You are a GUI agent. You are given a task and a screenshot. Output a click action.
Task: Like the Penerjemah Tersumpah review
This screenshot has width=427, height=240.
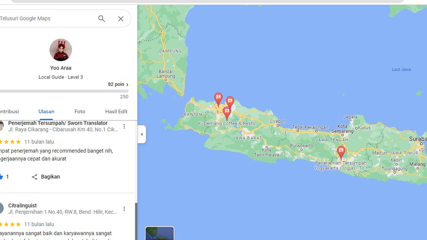[1, 177]
